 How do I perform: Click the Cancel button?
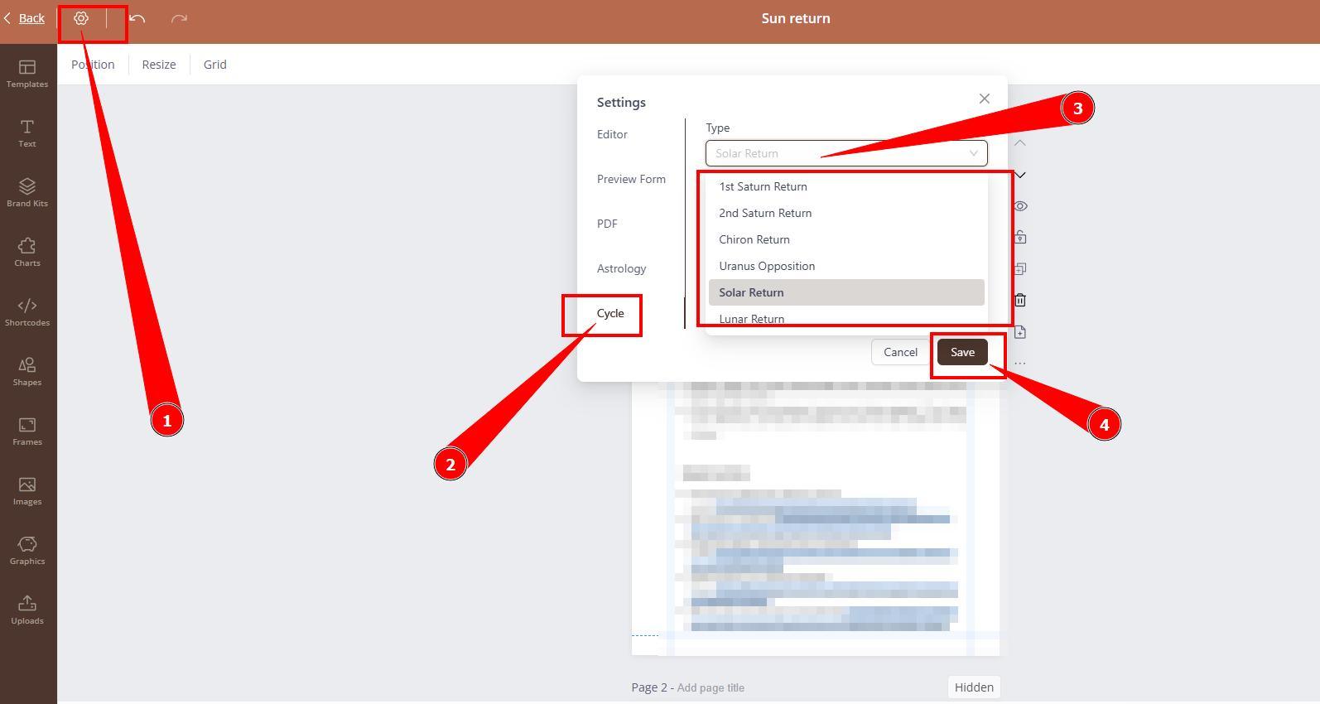tap(900, 352)
